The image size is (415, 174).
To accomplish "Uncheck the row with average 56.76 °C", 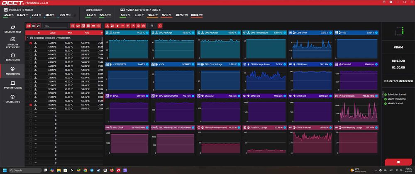I will coord(31,105).
